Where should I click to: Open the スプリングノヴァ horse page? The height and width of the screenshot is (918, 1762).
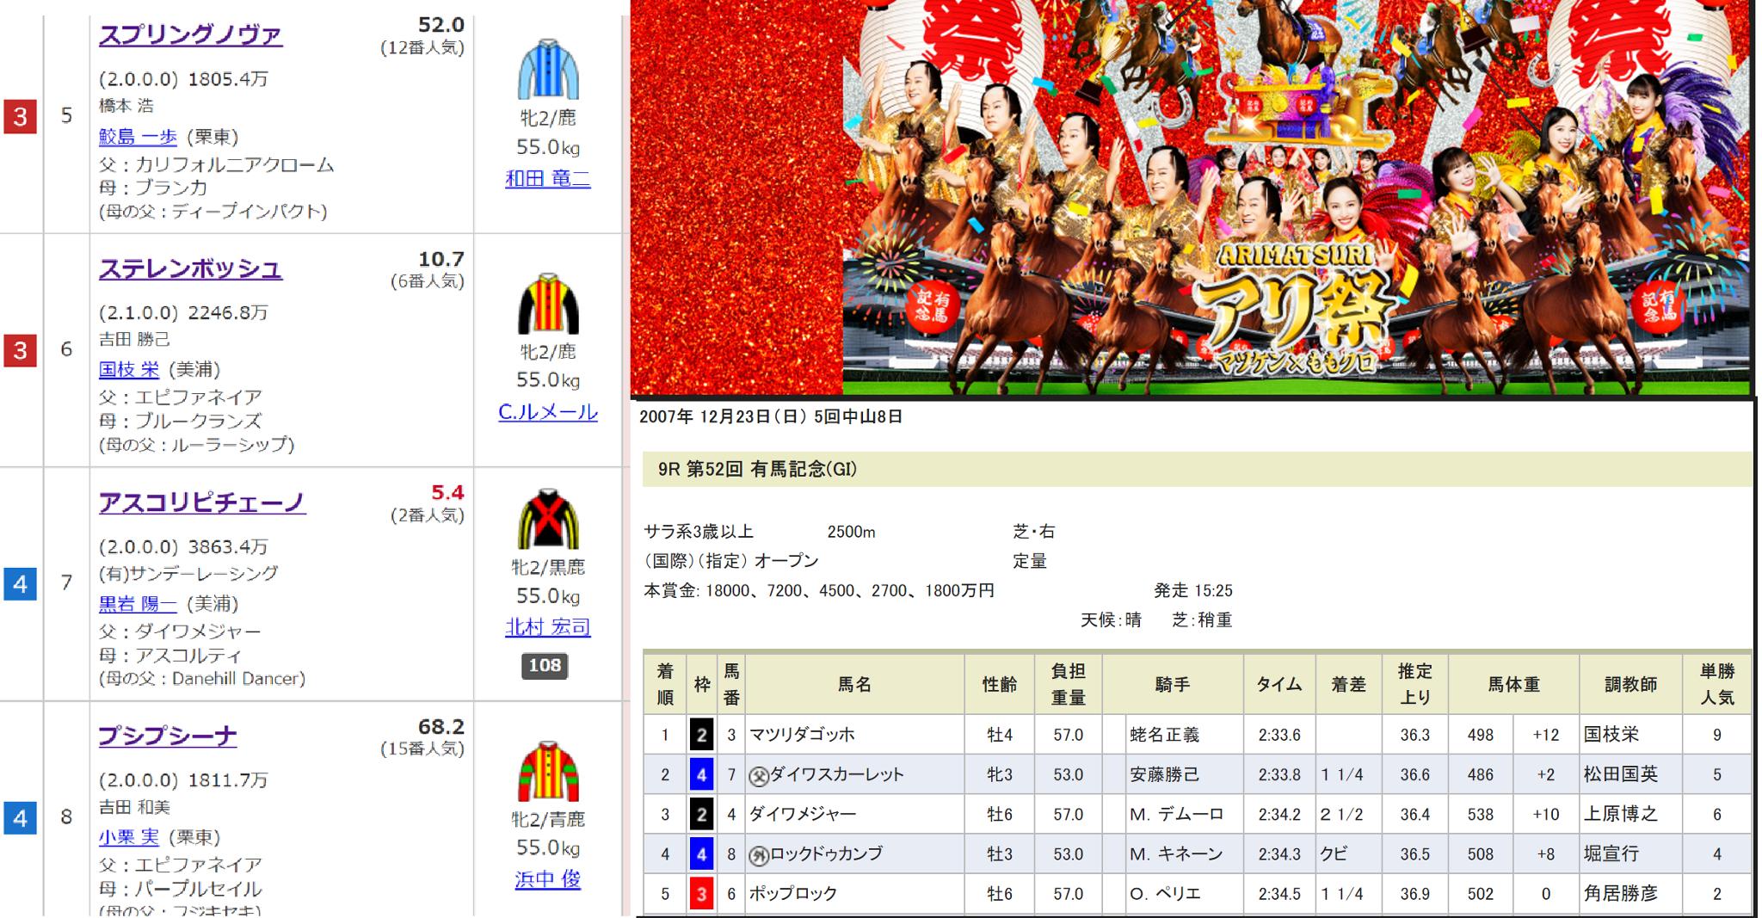tap(190, 35)
